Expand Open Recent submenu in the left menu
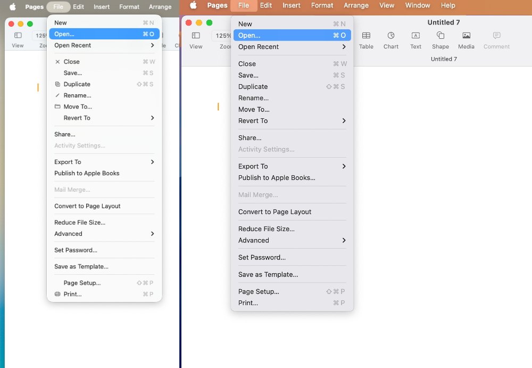This screenshot has width=532, height=368. 104,45
